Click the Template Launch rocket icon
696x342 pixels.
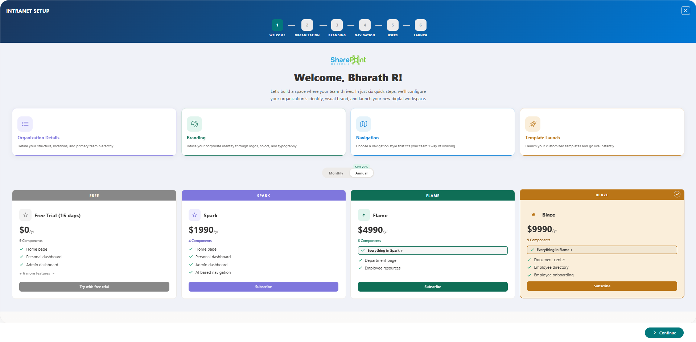point(533,124)
